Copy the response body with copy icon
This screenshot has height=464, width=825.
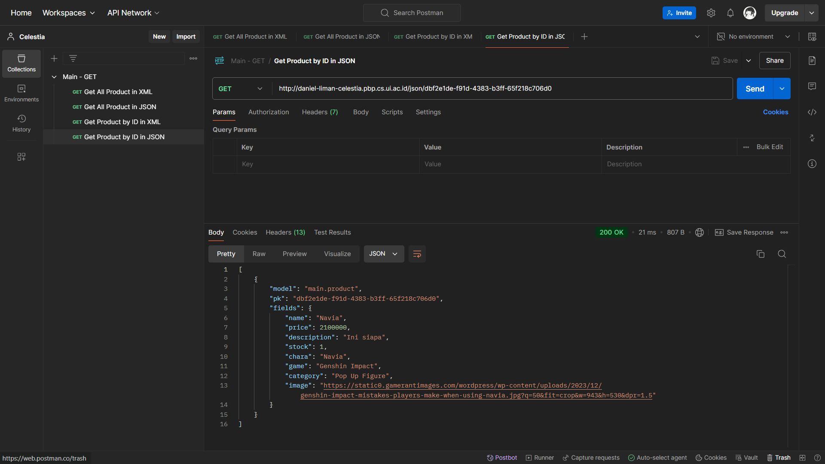(760, 254)
